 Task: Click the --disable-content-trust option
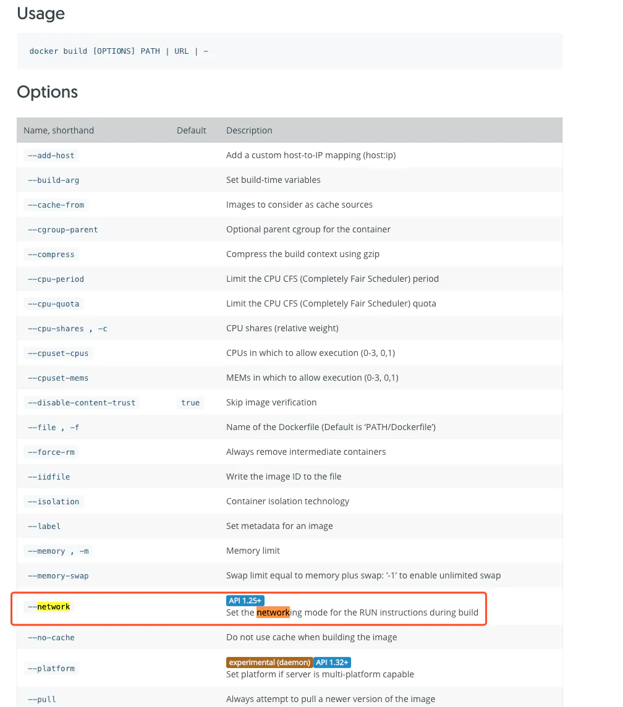(x=82, y=402)
